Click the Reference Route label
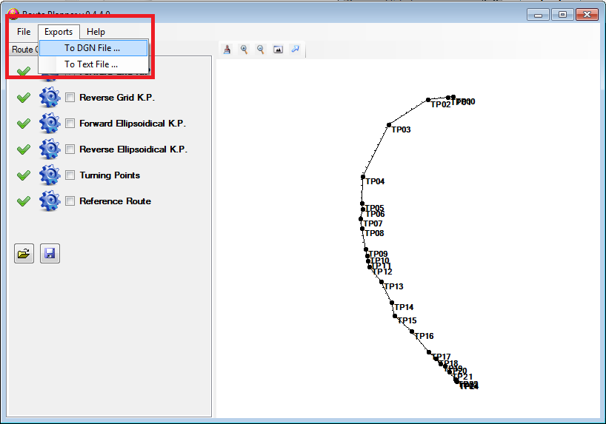The height and width of the screenshot is (424, 606). (115, 201)
